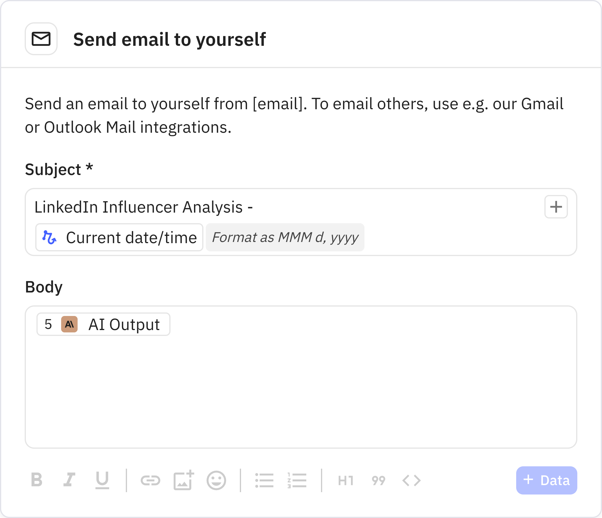This screenshot has height=518, width=602.
Task: Insert a numbered list
Action: click(x=297, y=480)
